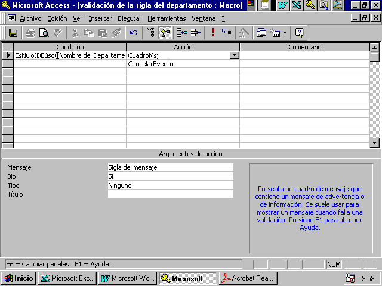Click the vertical scrollbar thumb in macro grid
Image resolution: width=382 pixels, height=286 pixels.
(374, 57)
